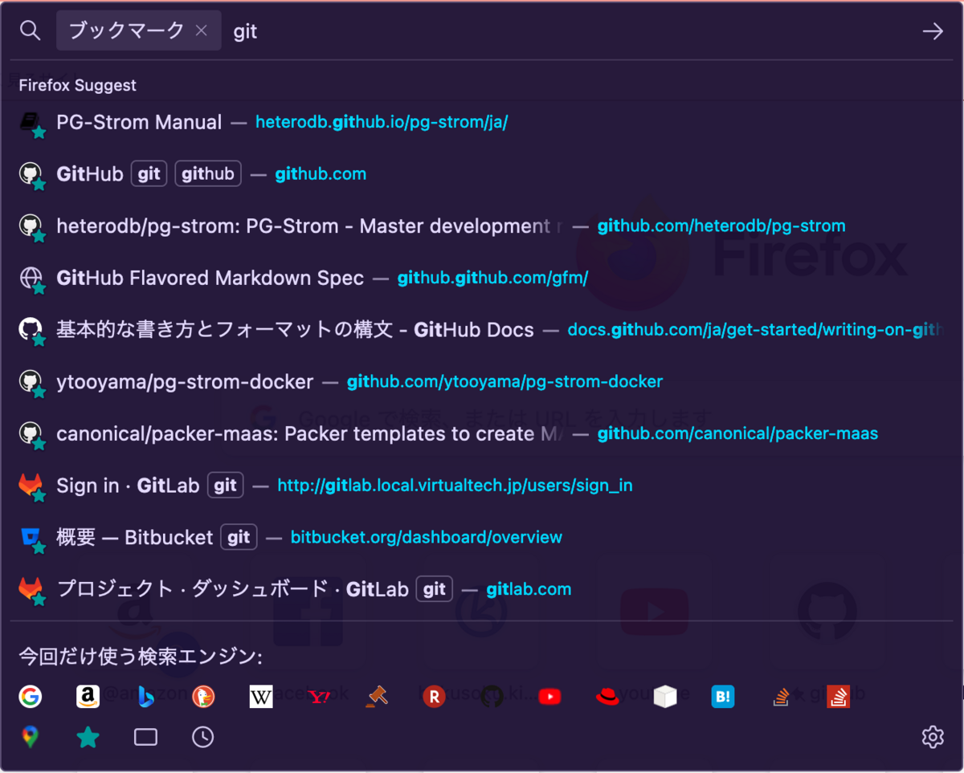
Task: Choose the DuckDuckGo search engine icon
Action: [203, 696]
